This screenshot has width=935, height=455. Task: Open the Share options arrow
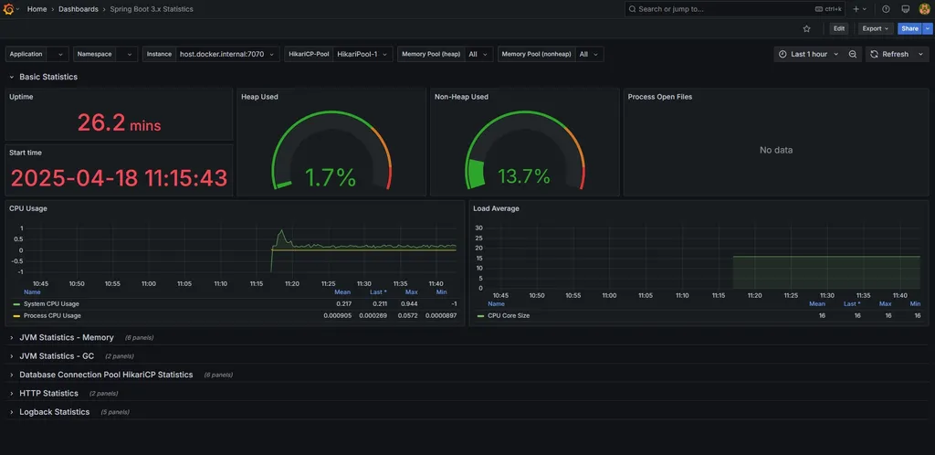928,28
